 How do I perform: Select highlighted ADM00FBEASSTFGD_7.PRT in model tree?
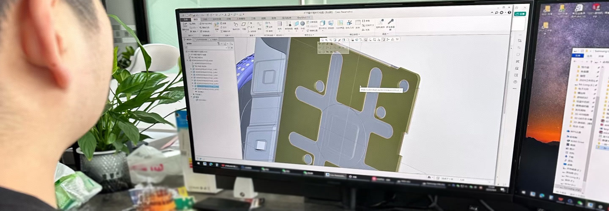tap(207, 86)
